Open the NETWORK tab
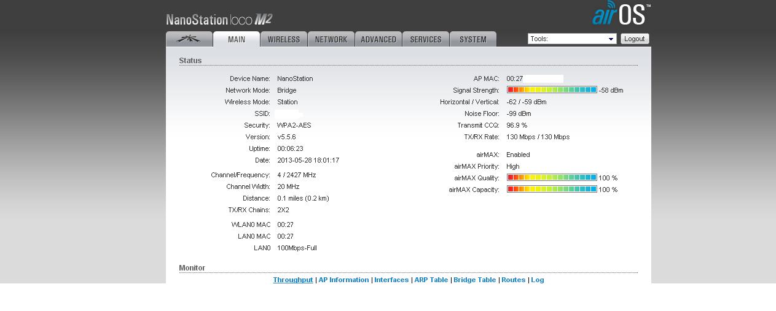The image size is (776, 311). click(x=331, y=39)
